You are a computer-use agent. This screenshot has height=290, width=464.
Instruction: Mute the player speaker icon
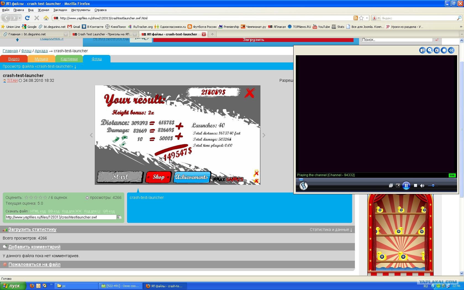point(422,186)
